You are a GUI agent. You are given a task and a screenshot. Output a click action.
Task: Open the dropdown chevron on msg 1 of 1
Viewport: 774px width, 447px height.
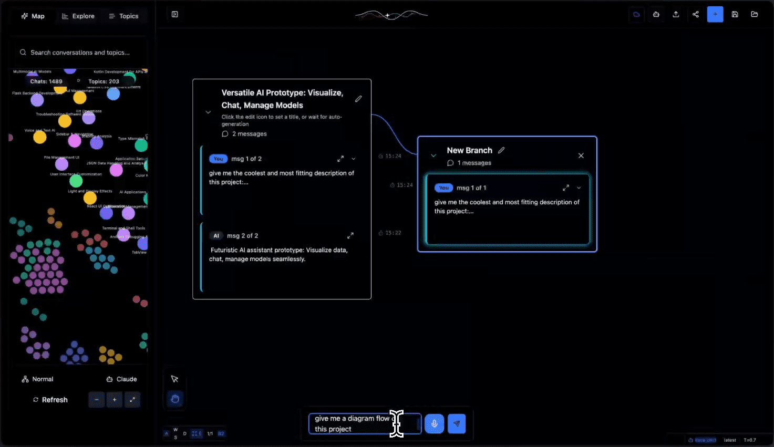[579, 188]
